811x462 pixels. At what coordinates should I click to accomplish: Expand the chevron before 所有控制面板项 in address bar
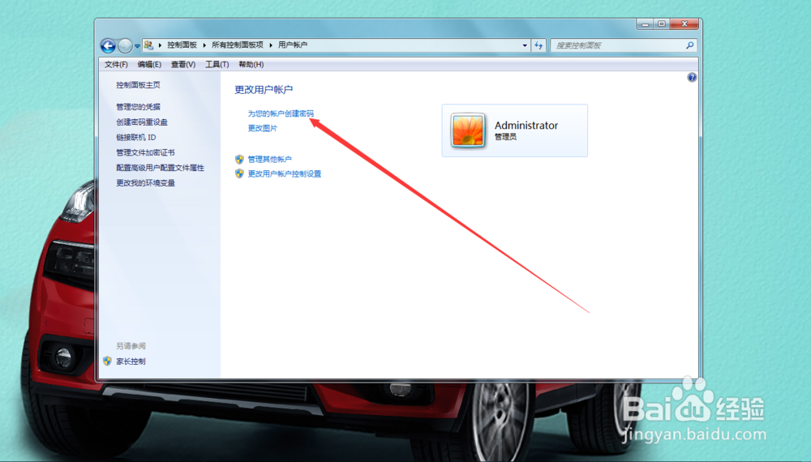pos(205,45)
